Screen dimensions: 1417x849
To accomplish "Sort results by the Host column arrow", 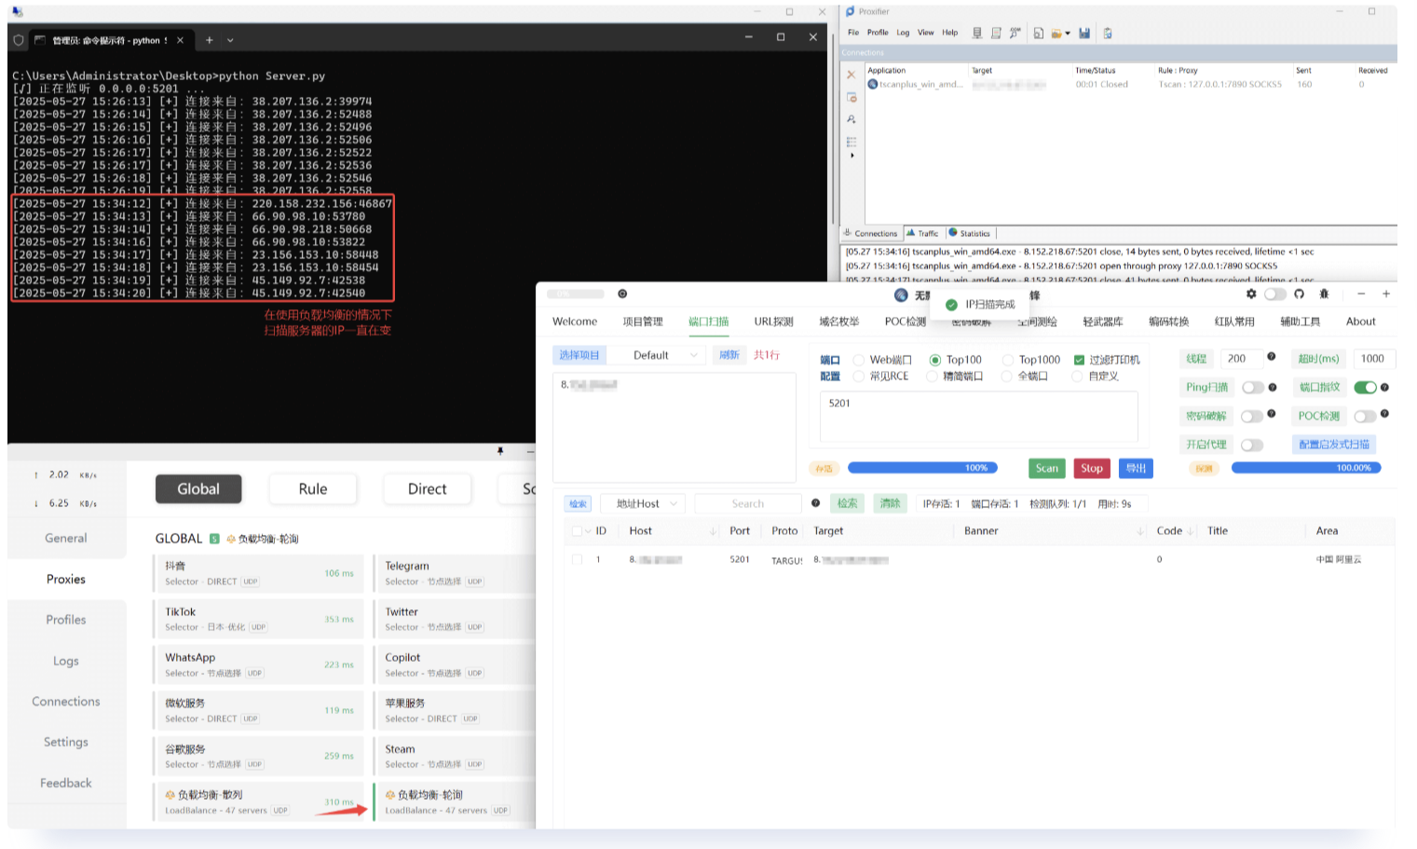I will pos(714,531).
